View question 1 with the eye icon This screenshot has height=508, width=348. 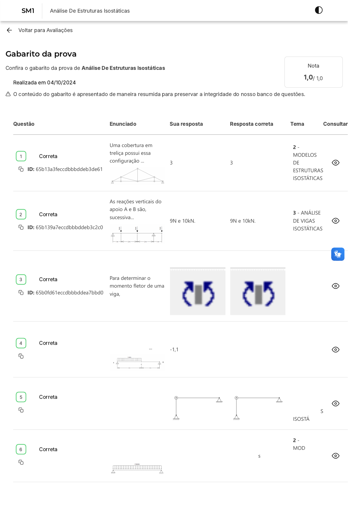click(x=335, y=163)
